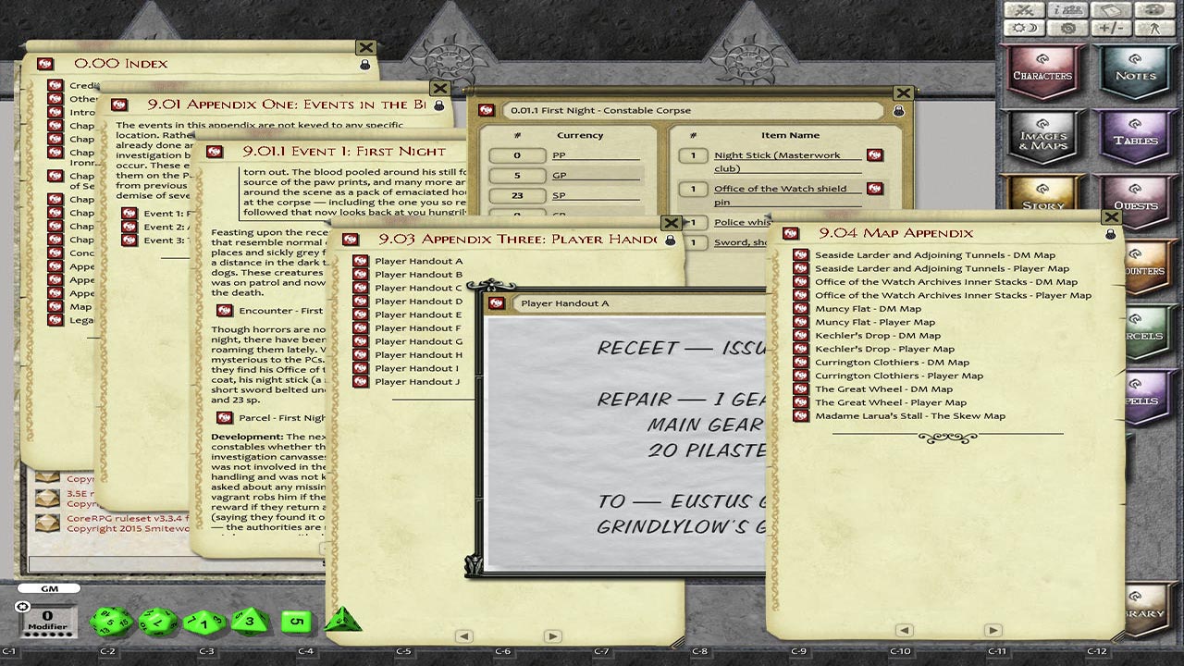The width and height of the screenshot is (1184, 666).
Task: Toggle the lock on 9.04 Map Appendix
Action: 1110,234
